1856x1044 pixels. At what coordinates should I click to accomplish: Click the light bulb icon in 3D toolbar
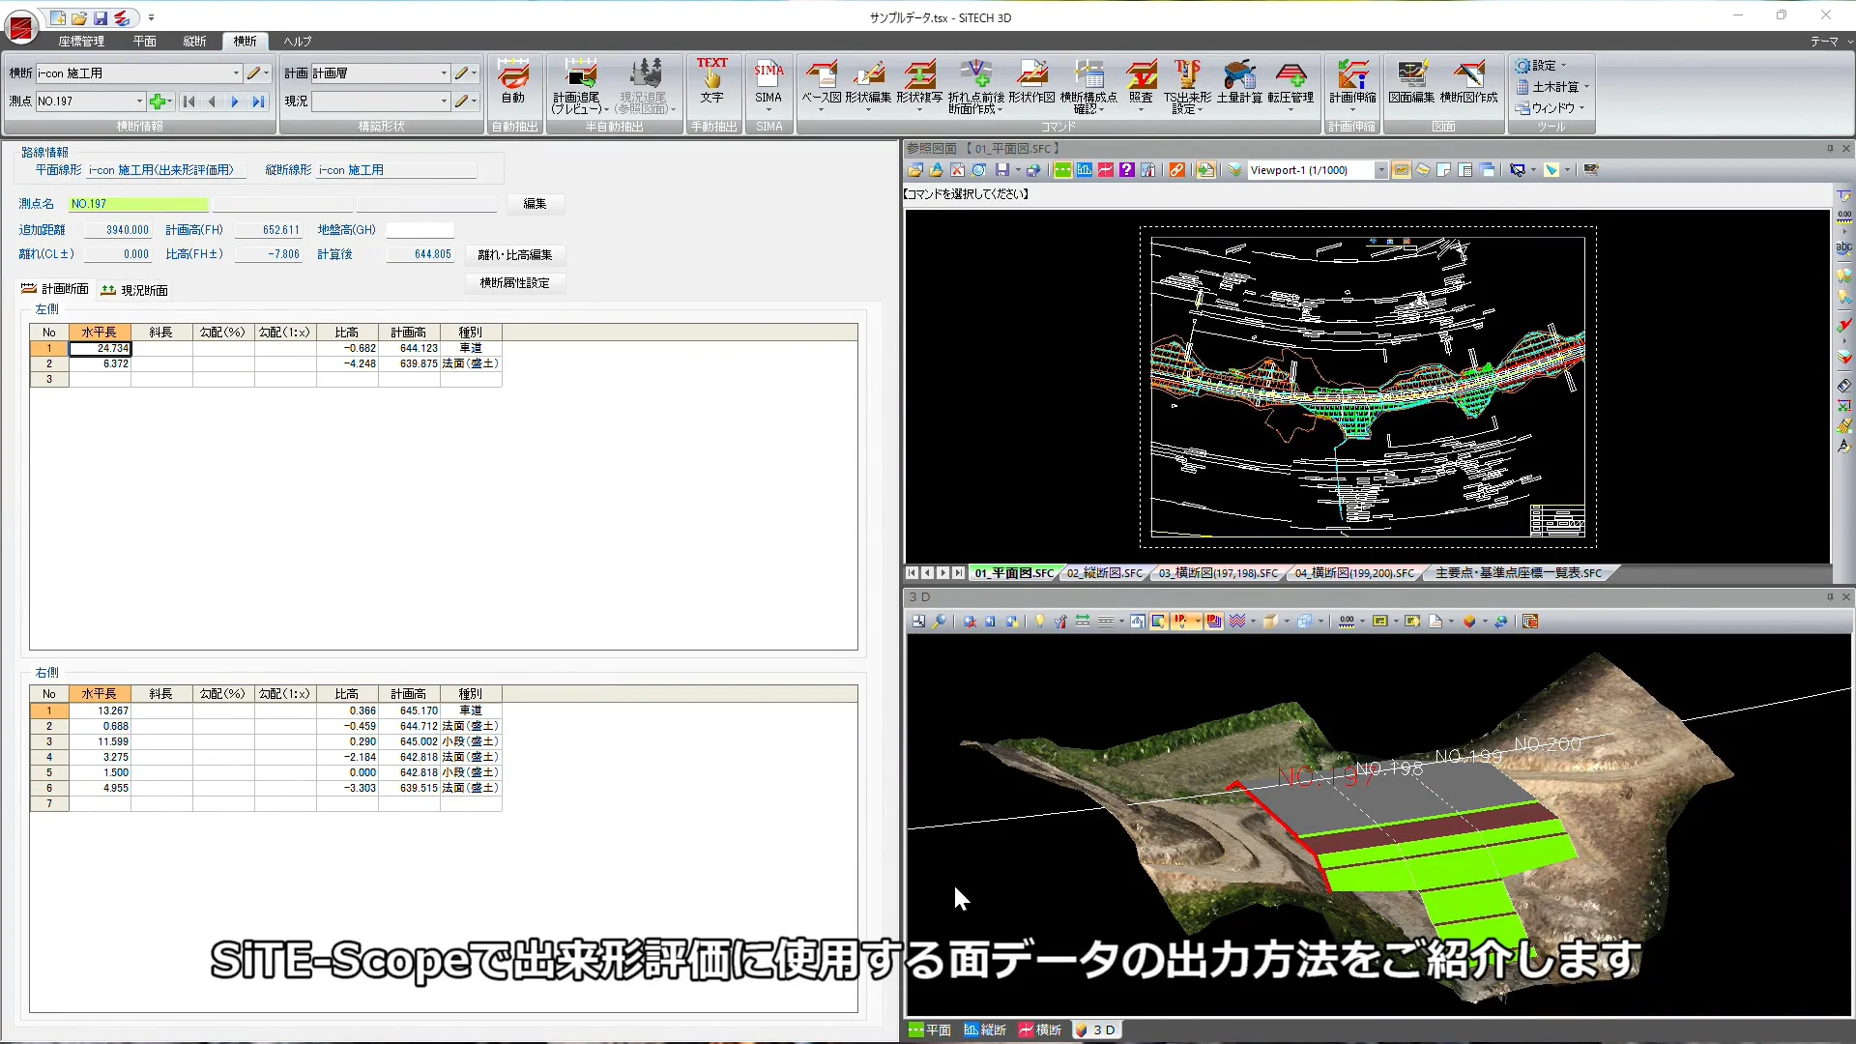1040,622
